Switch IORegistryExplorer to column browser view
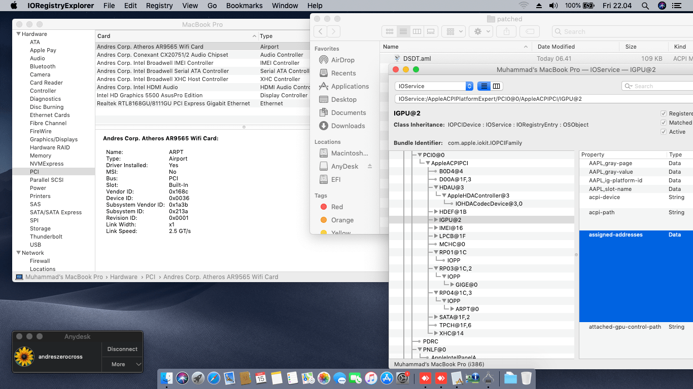693x389 pixels. pyautogui.click(x=497, y=86)
